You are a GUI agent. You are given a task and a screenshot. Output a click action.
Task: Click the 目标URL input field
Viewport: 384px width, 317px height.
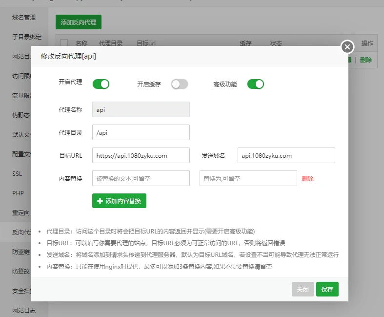(141, 155)
